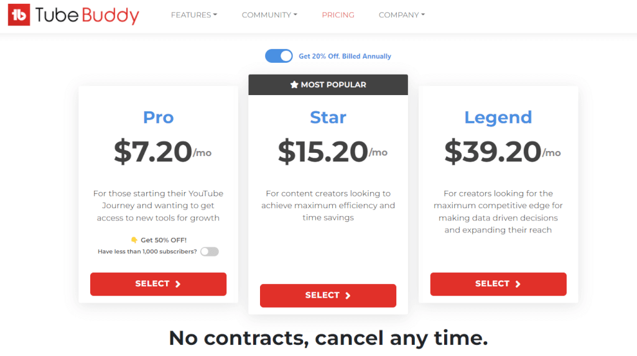The image size is (637, 356).
Task: Expand the Features dropdown menu
Action: click(194, 15)
